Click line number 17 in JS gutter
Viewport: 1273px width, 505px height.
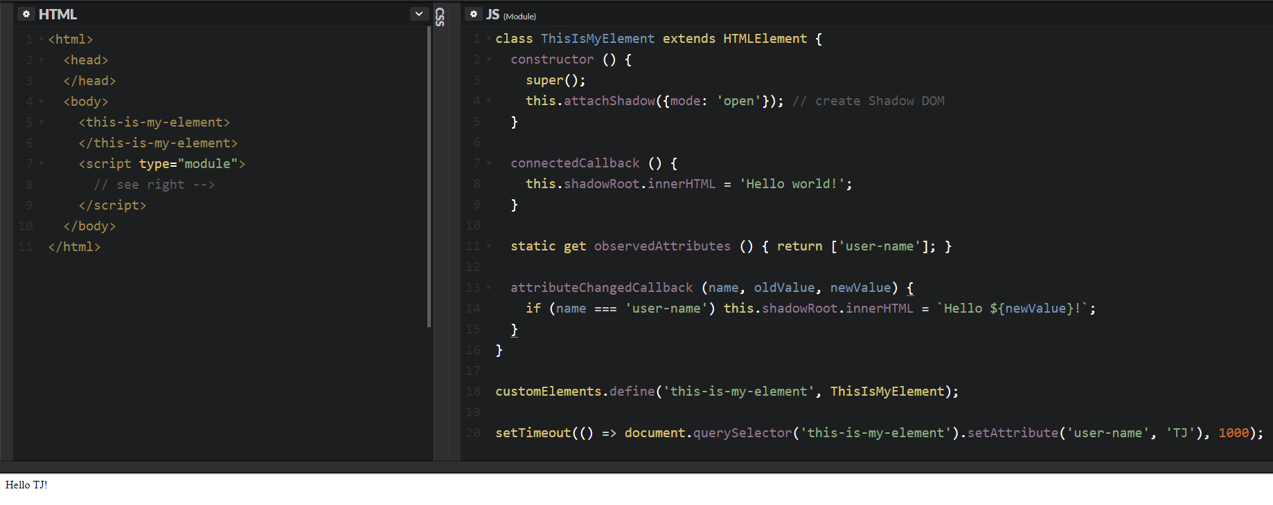tap(473, 371)
